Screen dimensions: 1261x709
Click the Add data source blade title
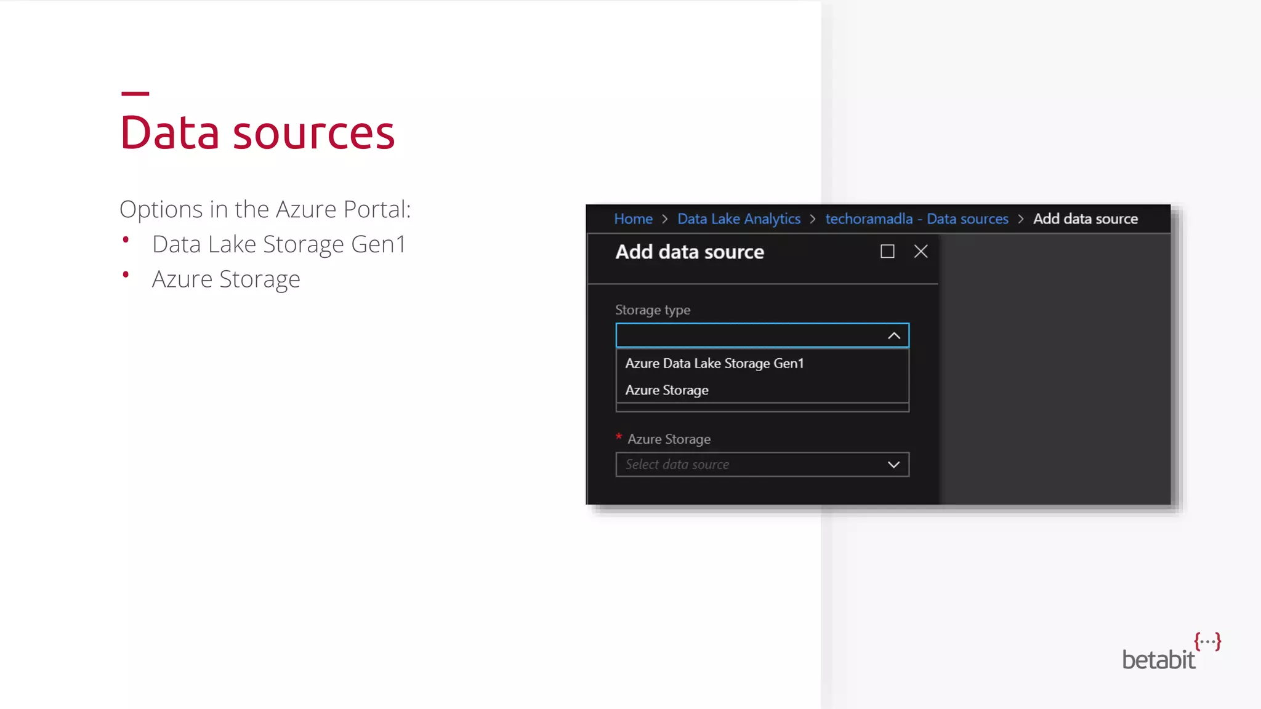tap(690, 252)
